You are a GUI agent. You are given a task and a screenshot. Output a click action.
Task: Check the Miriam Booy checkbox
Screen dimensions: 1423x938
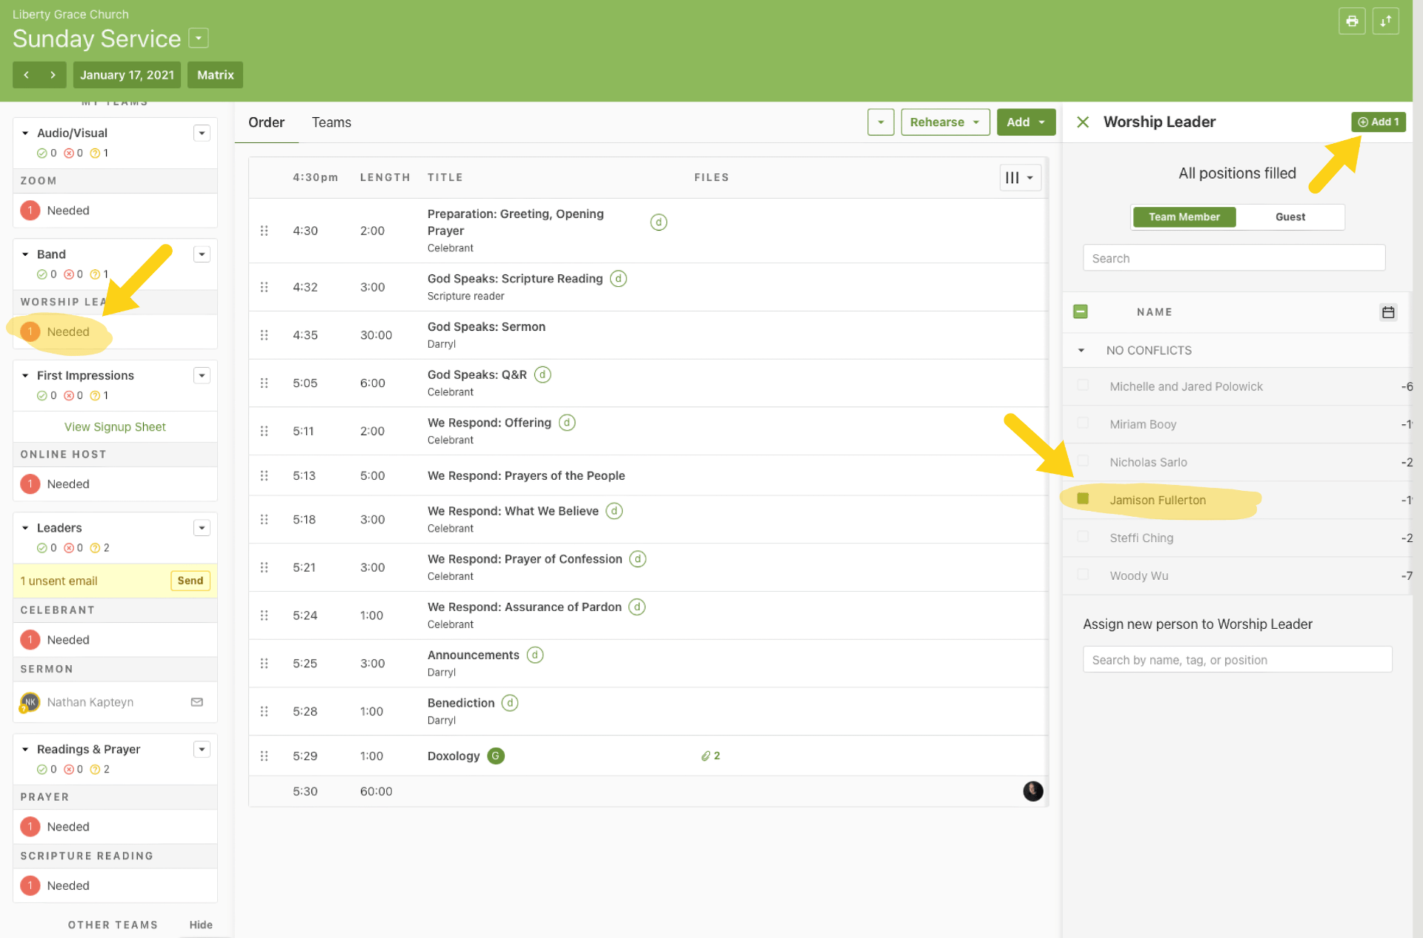1083,423
